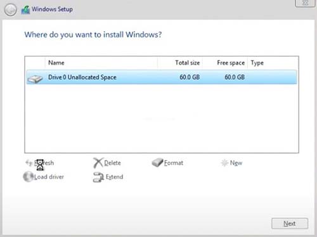This screenshot has height=237, width=317.
Task: Choose the Format option
Action: (x=167, y=162)
